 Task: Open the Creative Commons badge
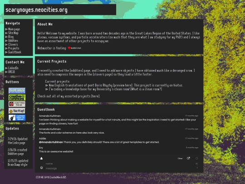click(x=17, y=97)
